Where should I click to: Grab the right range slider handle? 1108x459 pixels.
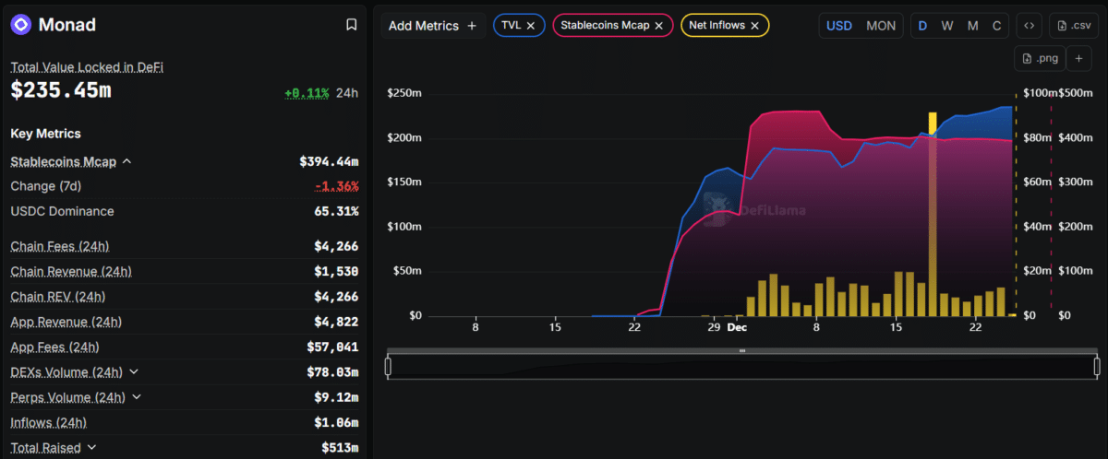point(1097,366)
